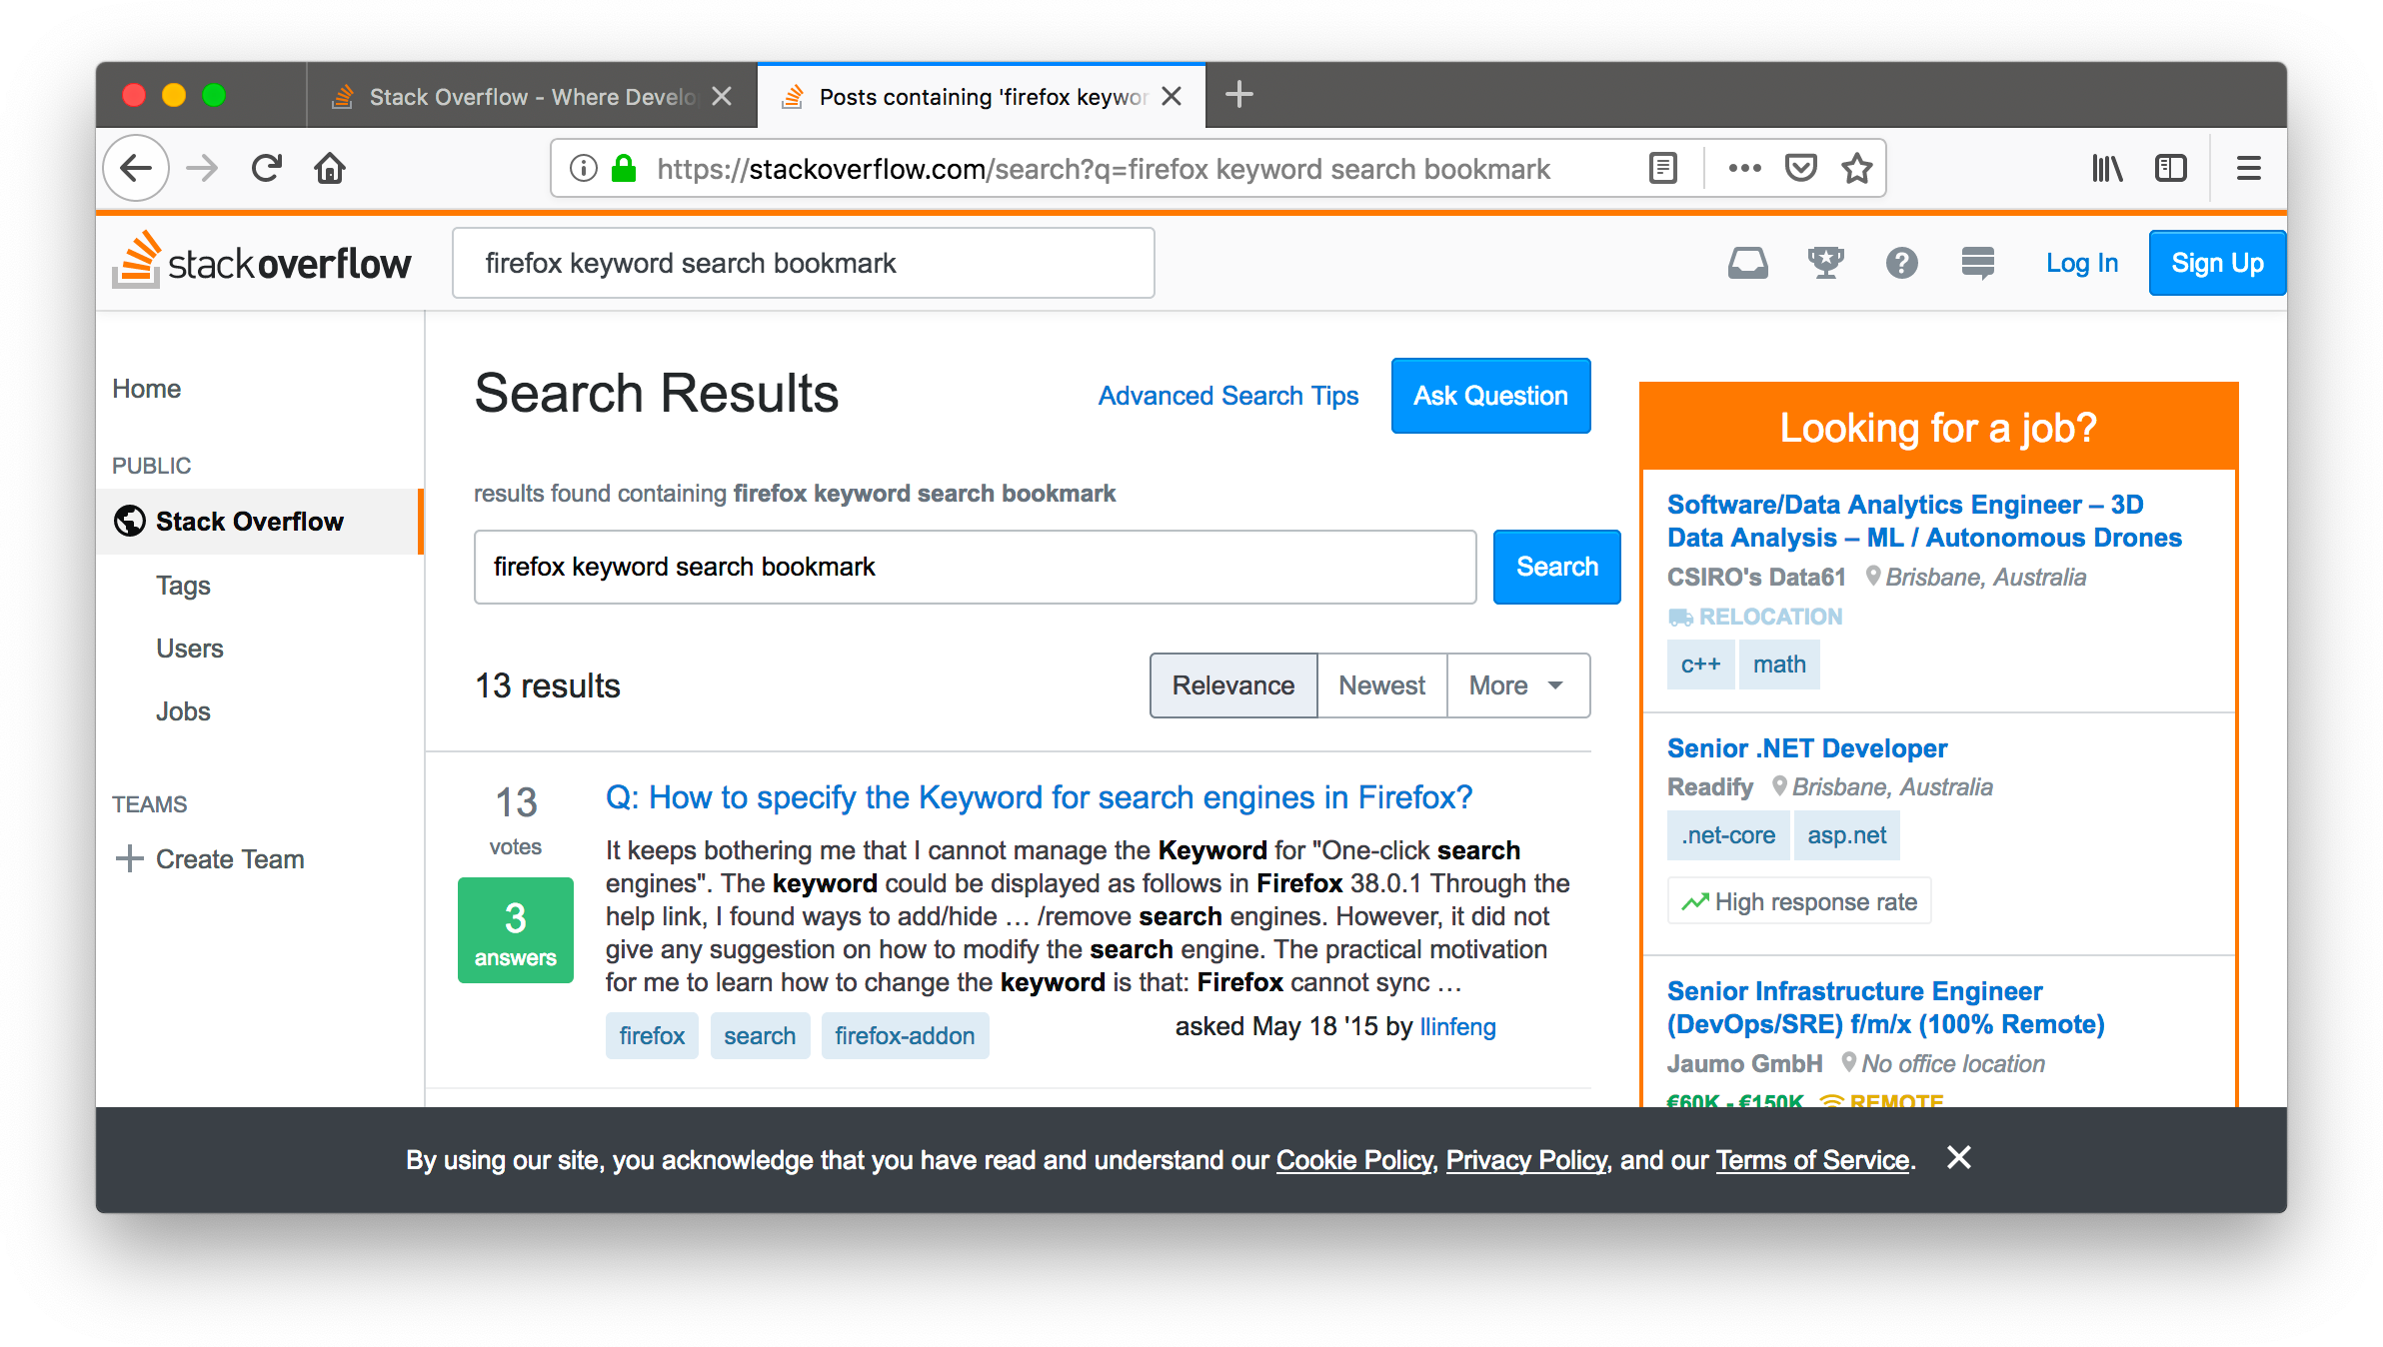
Task: Toggle Reader View in address bar
Action: (x=1663, y=168)
